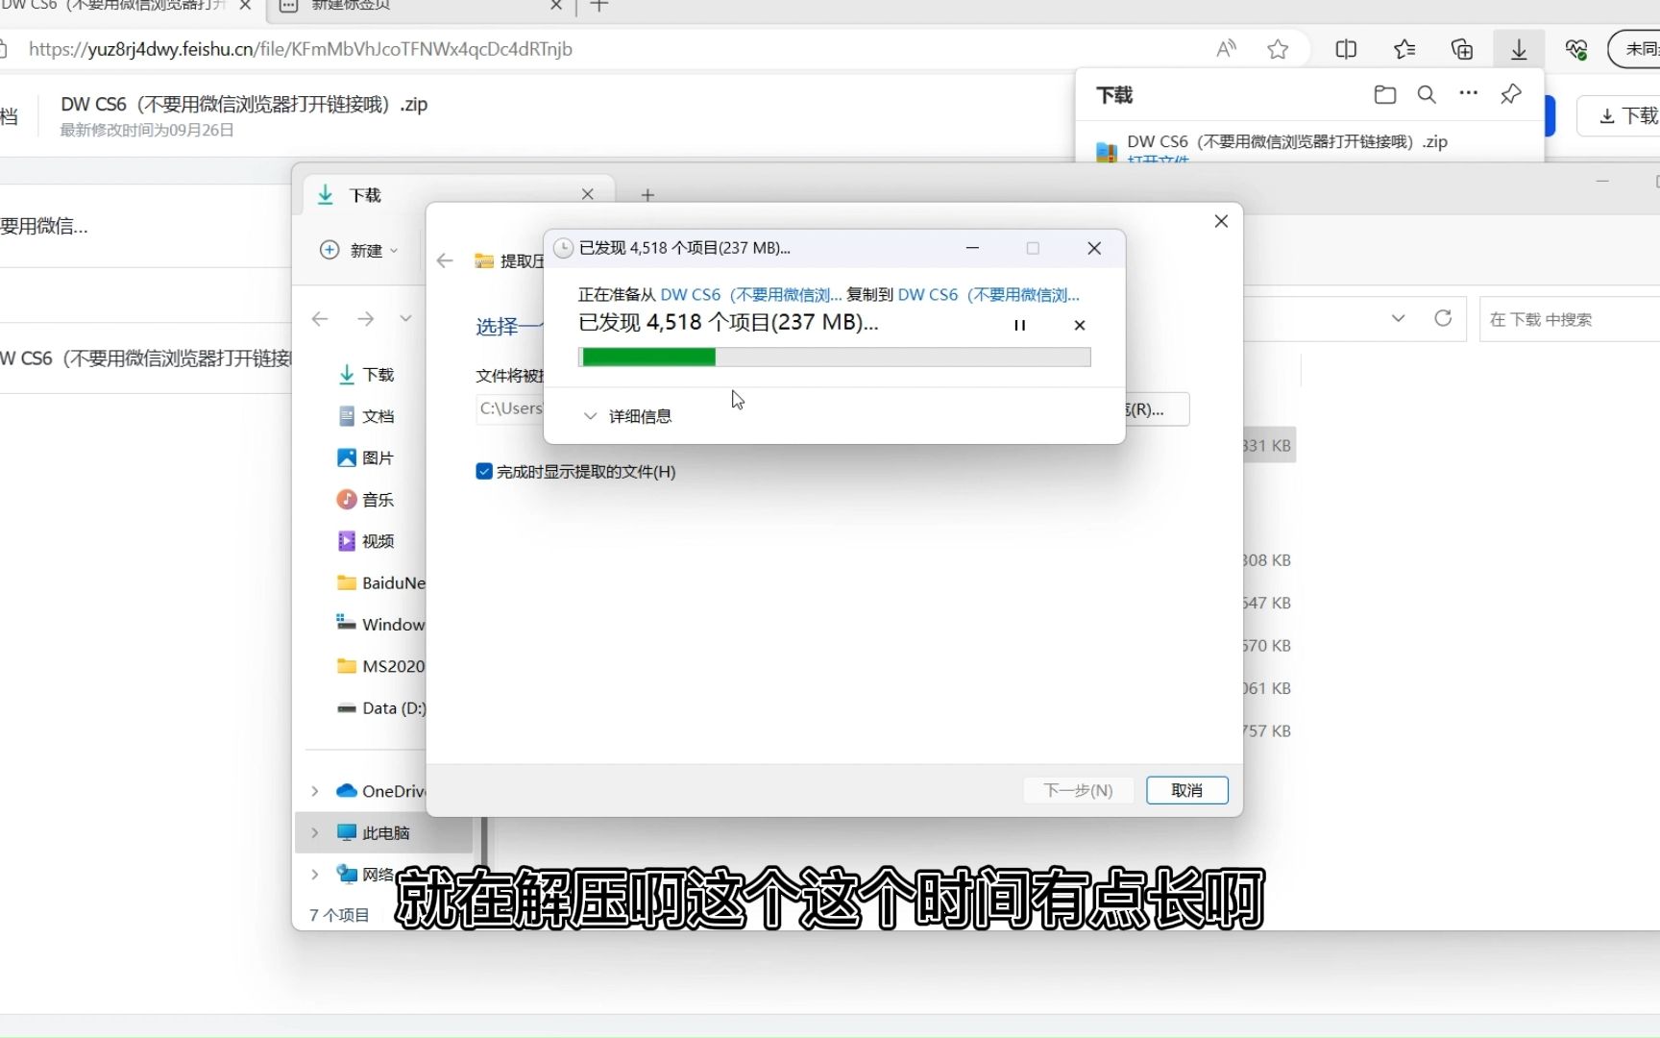The image size is (1660, 1038).
Task: Cancel the copy with the X beside pause
Action: click(1080, 325)
